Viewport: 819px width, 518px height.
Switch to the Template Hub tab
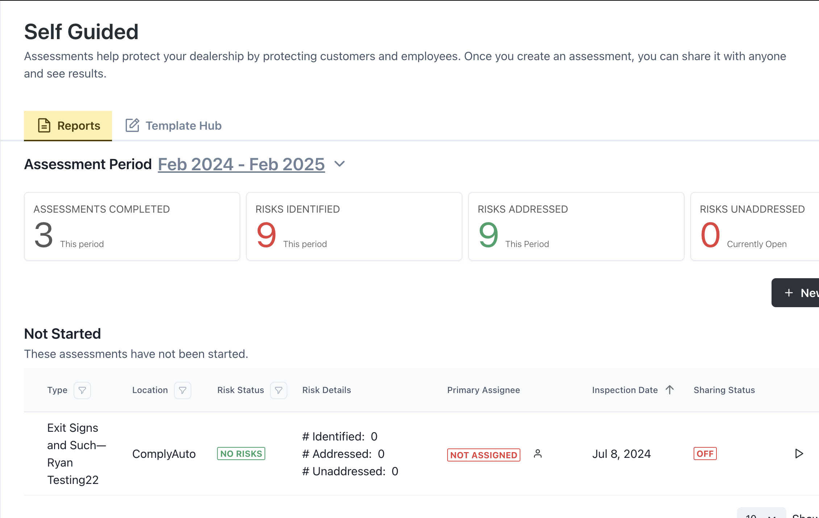(174, 125)
